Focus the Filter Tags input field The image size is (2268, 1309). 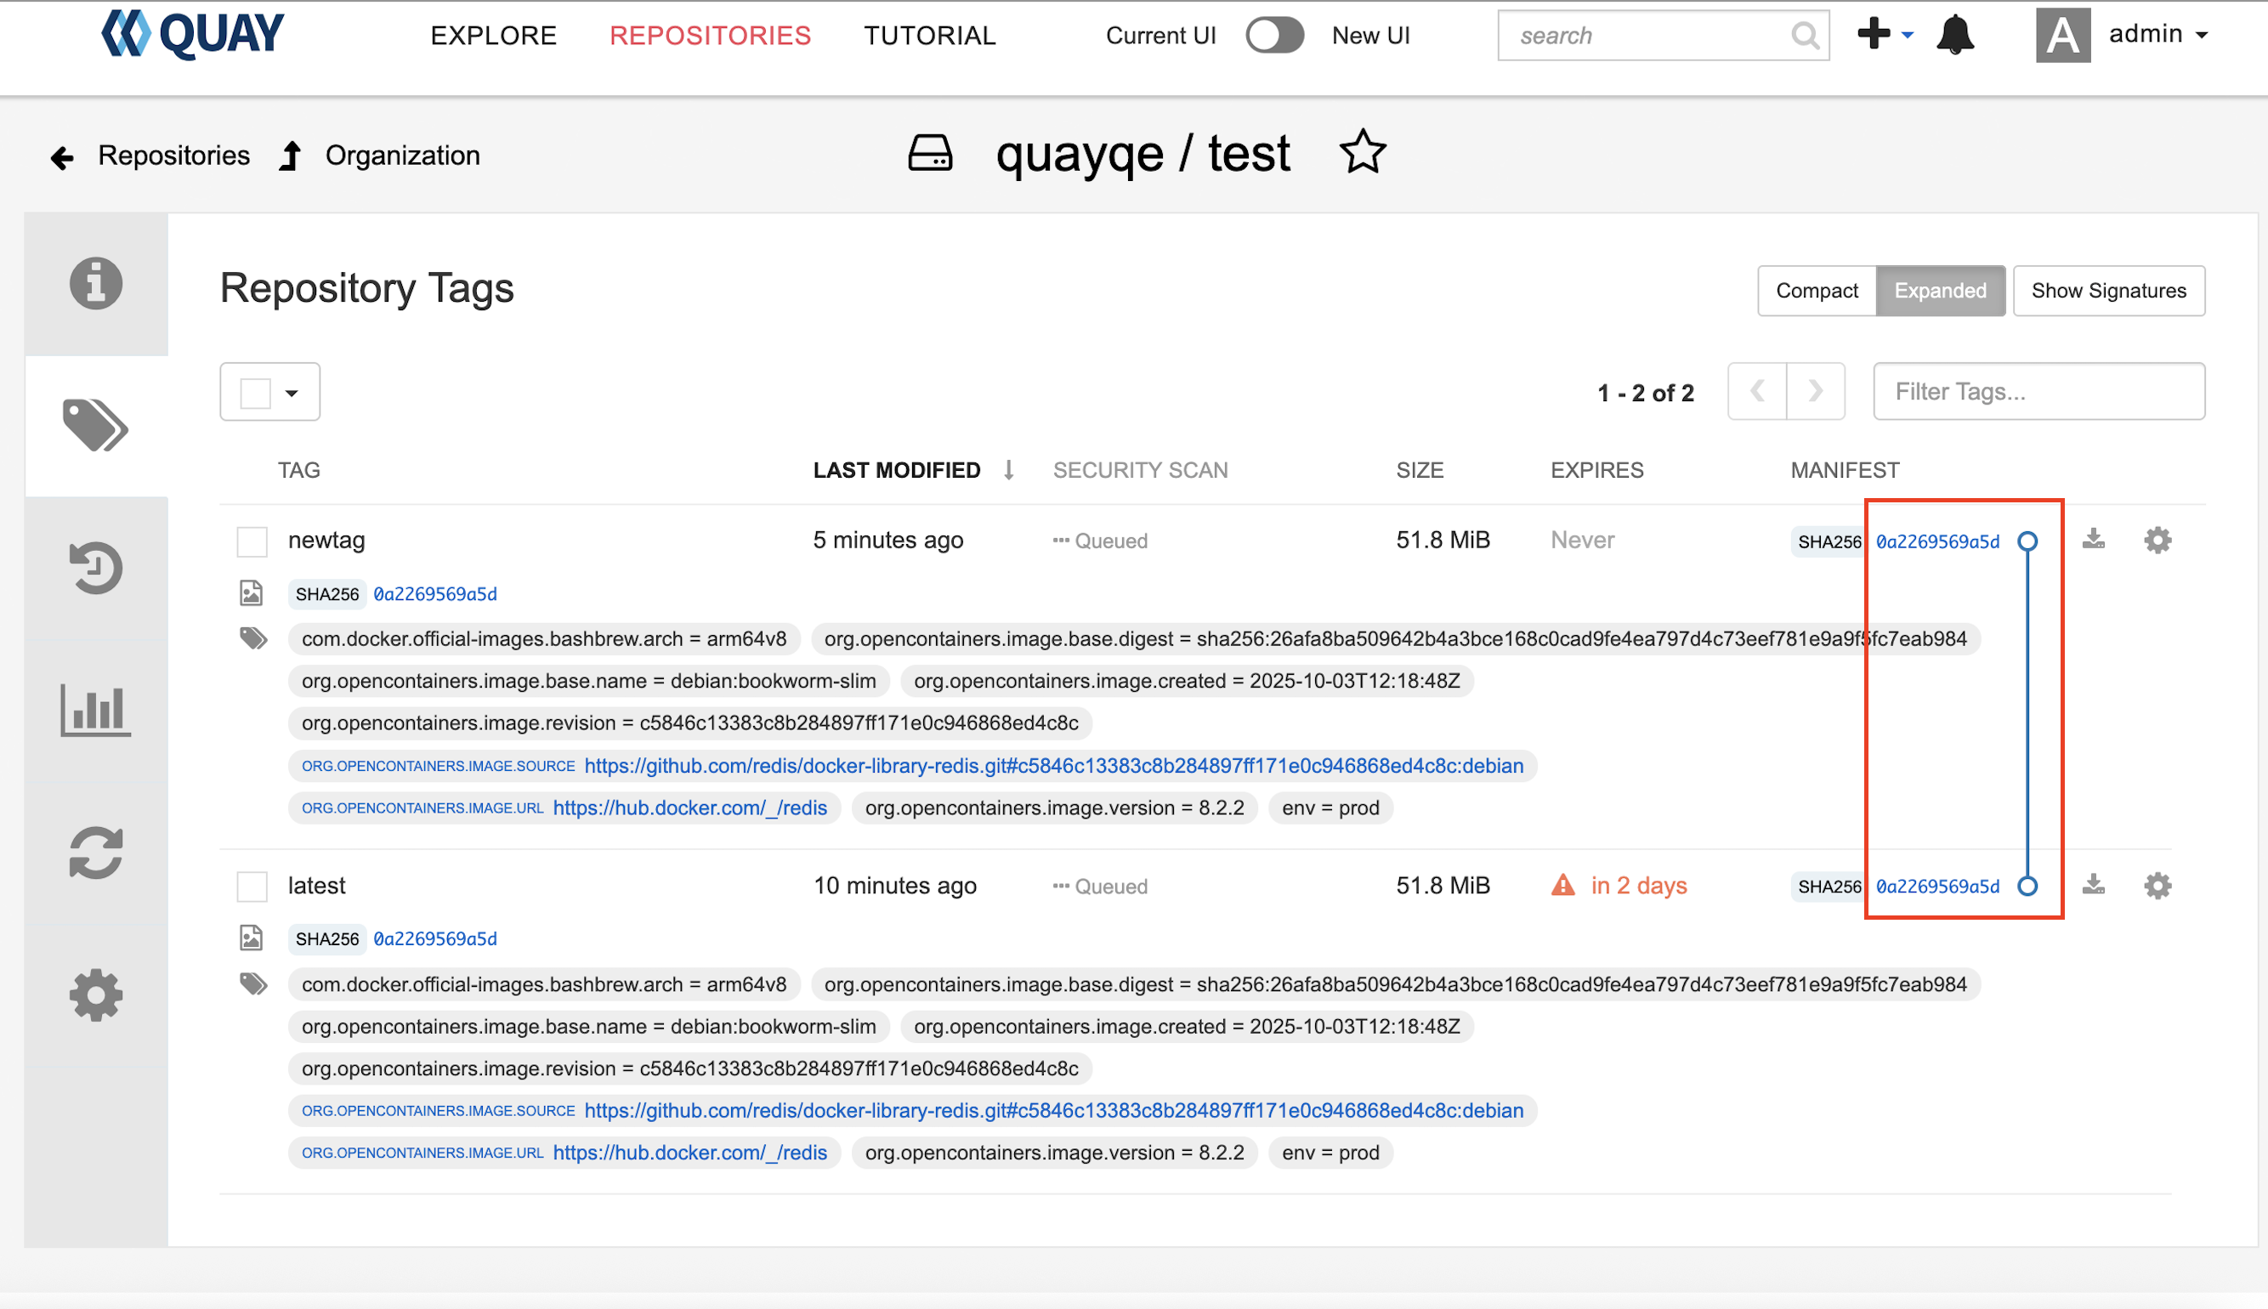coord(2038,392)
